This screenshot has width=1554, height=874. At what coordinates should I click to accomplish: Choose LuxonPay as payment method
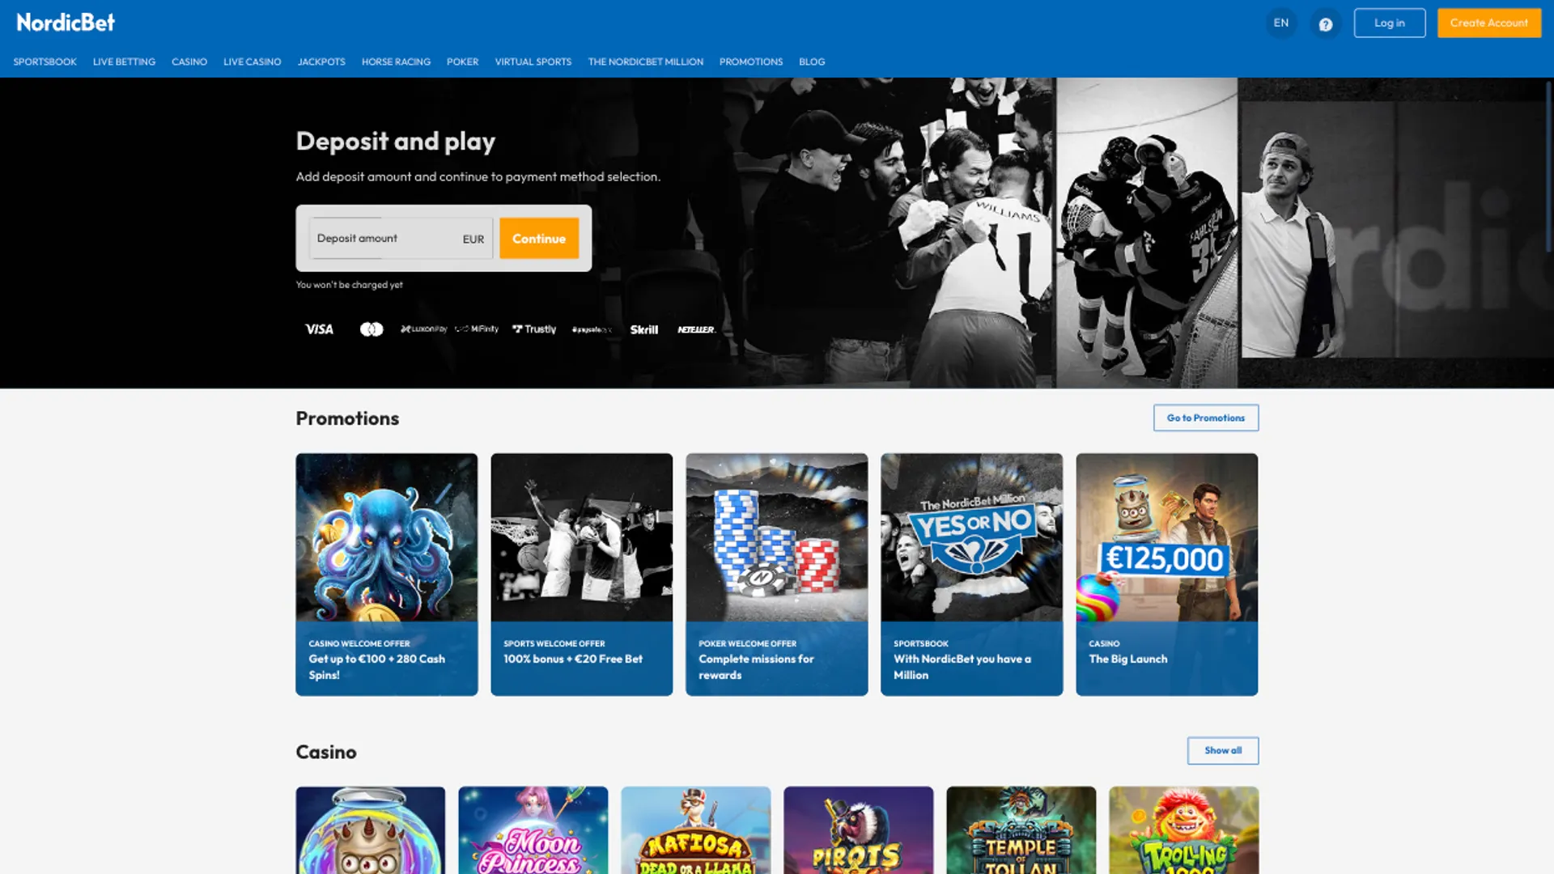click(x=424, y=329)
